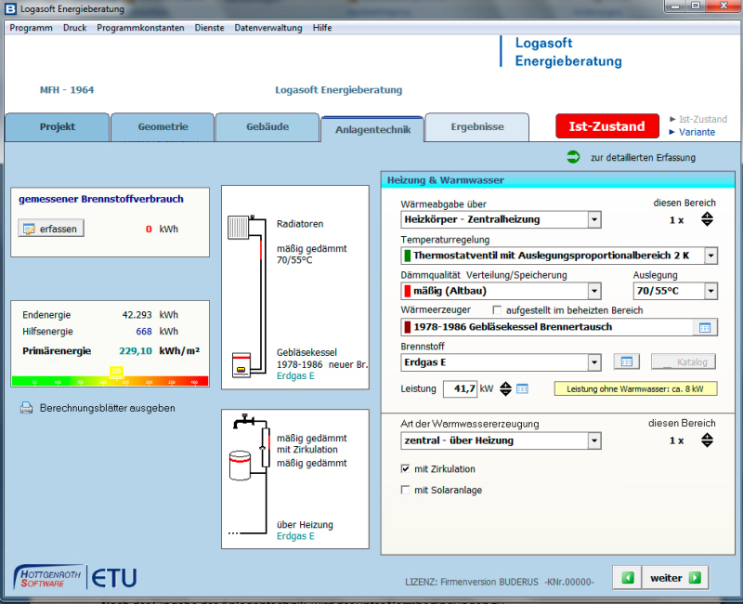Image resolution: width=743 pixels, height=604 pixels.
Task: Expand the Temperaturregelung dropdown
Action: coord(710,256)
